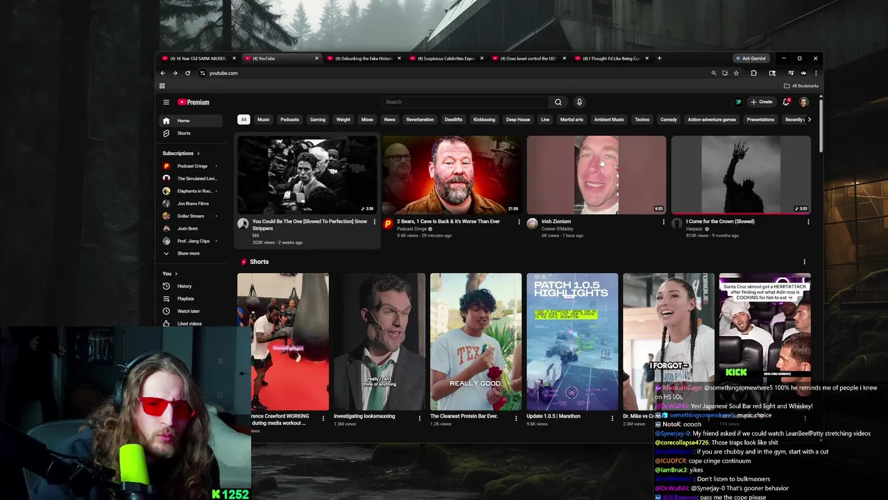The height and width of the screenshot is (500, 888).
Task: Open the Josh Brett subscription
Action: pyautogui.click(x=191, y=228)
